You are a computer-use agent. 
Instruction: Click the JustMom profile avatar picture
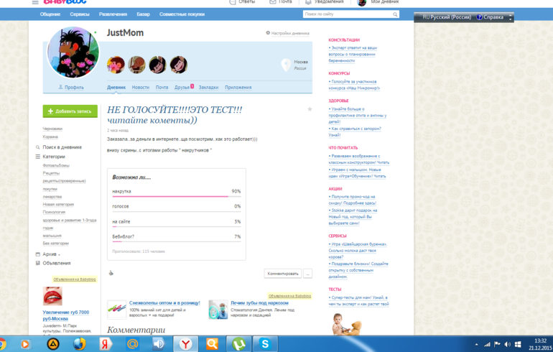point(73,52)
